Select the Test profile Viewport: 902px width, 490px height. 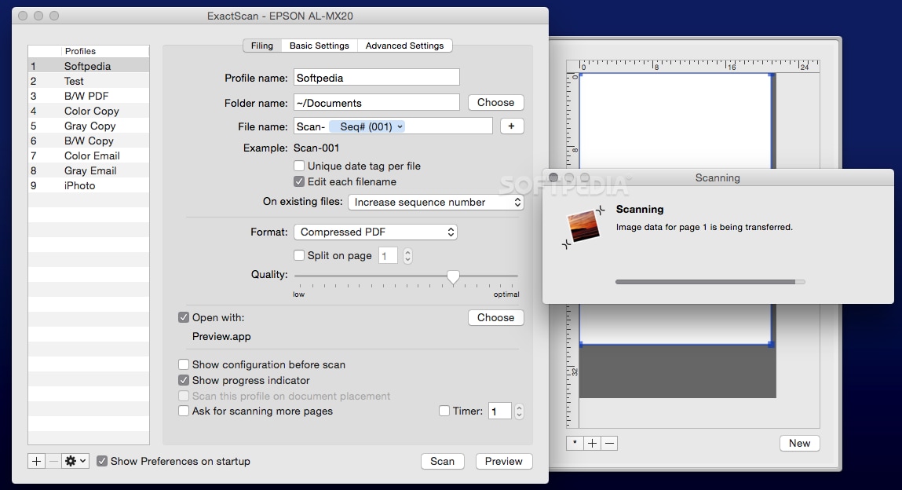pyautogui.click(x=89, y=81)
